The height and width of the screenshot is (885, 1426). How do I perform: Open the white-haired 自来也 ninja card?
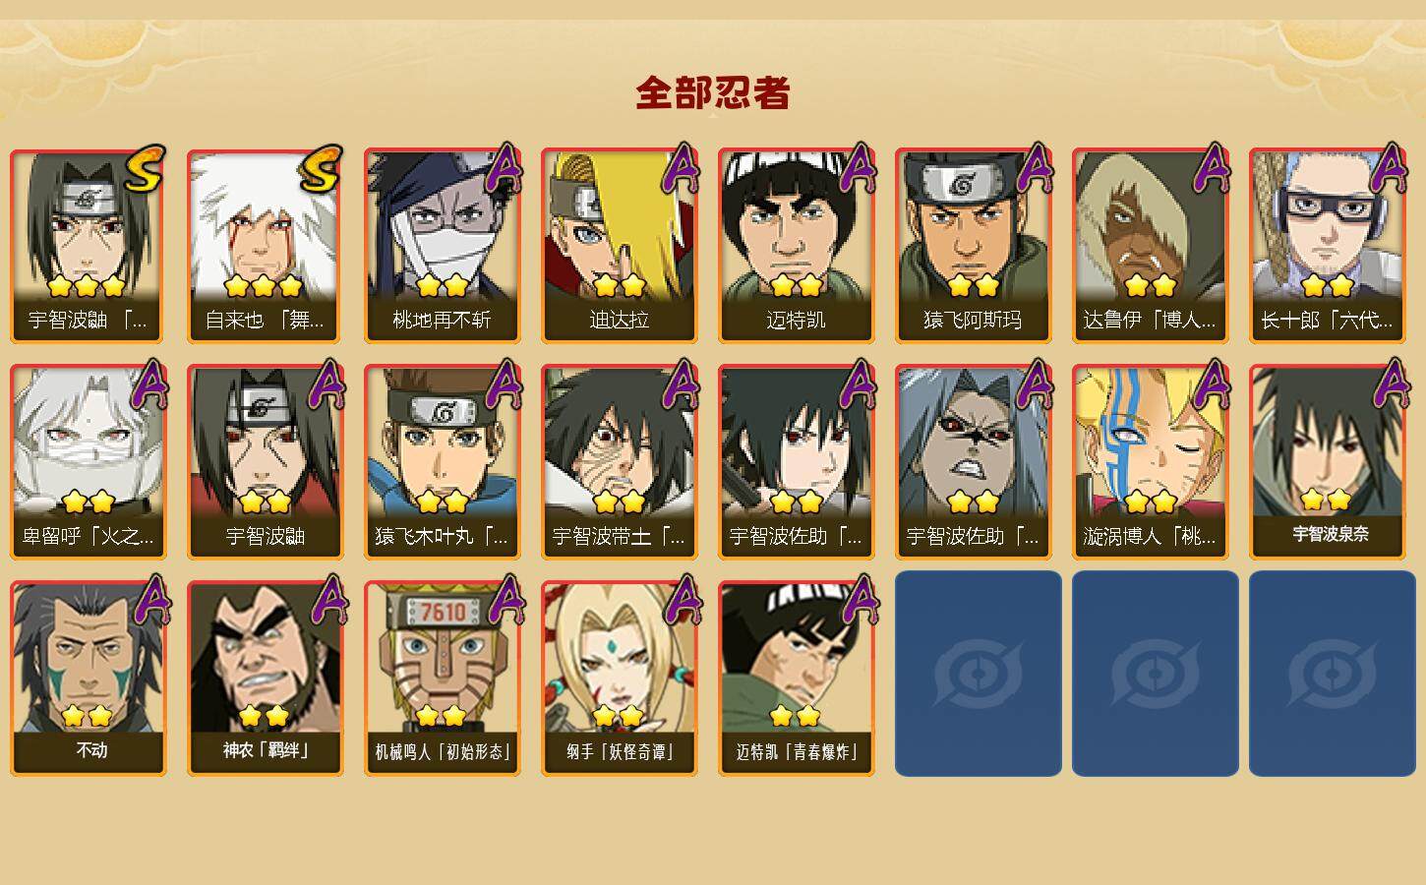click(x=265, y=246)
